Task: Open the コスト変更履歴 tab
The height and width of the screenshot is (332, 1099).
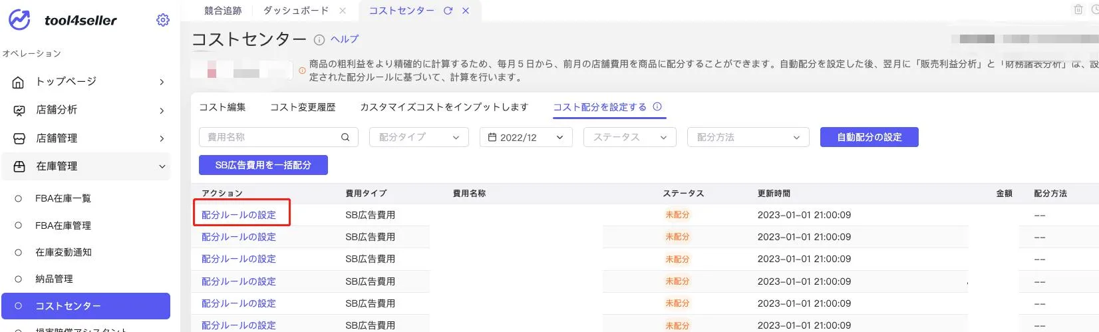Action: (303, 107)
